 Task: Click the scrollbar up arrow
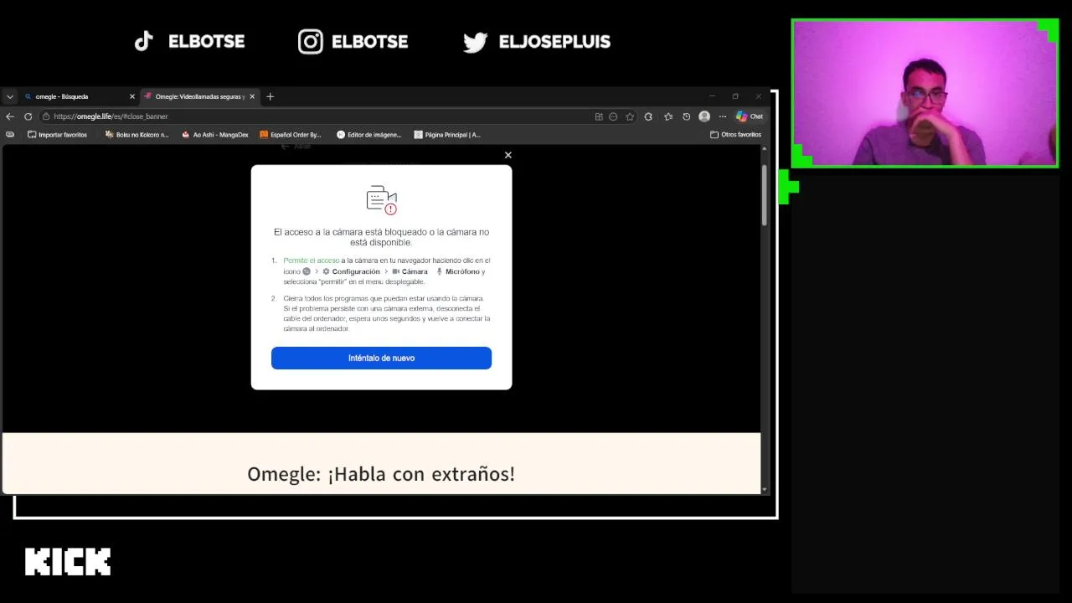pyautogui.click(x=764, y=149)
